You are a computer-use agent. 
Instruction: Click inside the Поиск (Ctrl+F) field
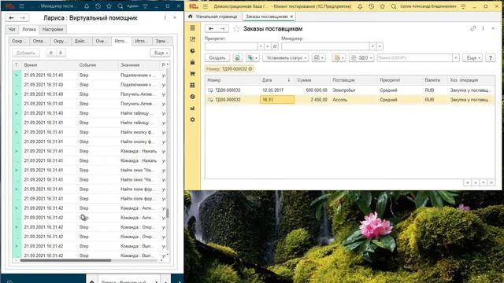[x=415, y=57]
